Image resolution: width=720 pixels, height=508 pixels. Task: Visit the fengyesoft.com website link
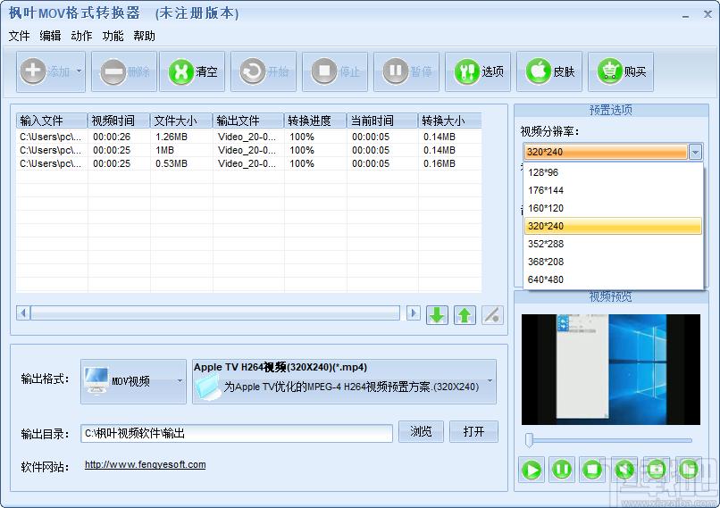coord(145,464)
